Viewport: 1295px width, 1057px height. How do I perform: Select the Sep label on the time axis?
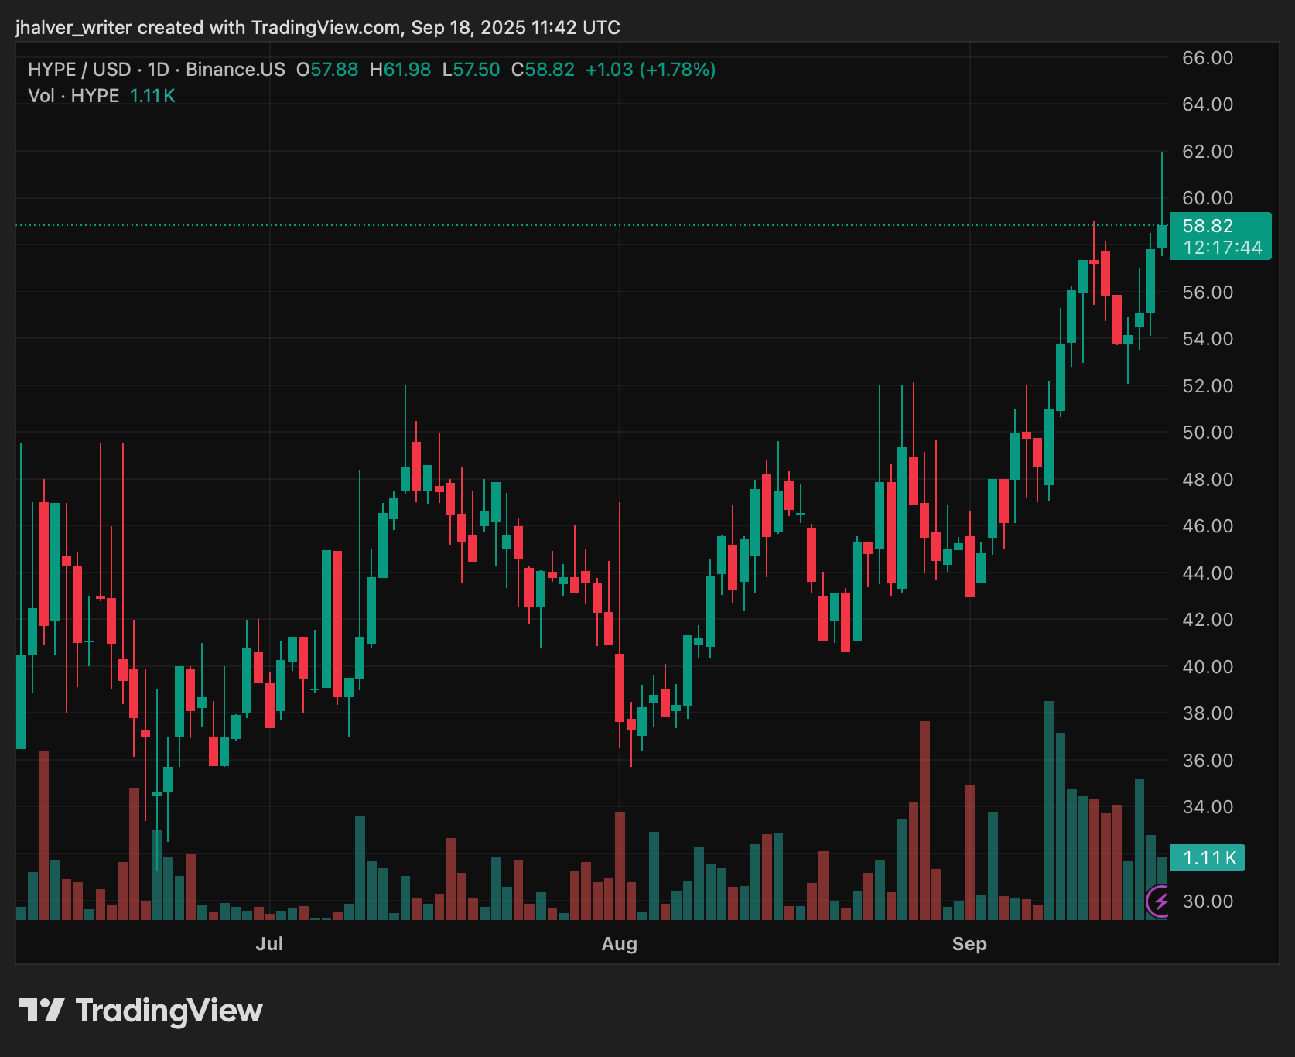tap(971, 944)
